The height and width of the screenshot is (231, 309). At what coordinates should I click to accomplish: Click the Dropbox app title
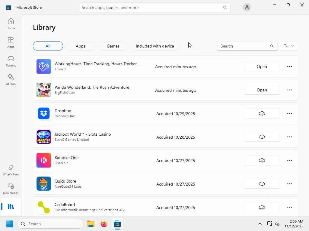(x=63, y=111)
